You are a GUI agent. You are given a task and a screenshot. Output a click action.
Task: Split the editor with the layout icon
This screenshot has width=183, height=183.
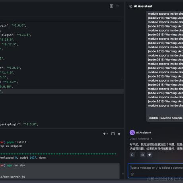(x=111, y=6)
